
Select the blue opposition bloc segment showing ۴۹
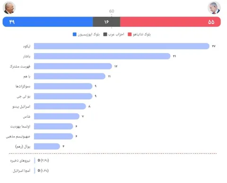48,22
